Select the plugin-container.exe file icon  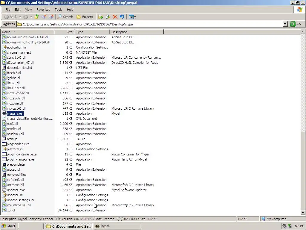pyautogui.click(x=4, y=154)
